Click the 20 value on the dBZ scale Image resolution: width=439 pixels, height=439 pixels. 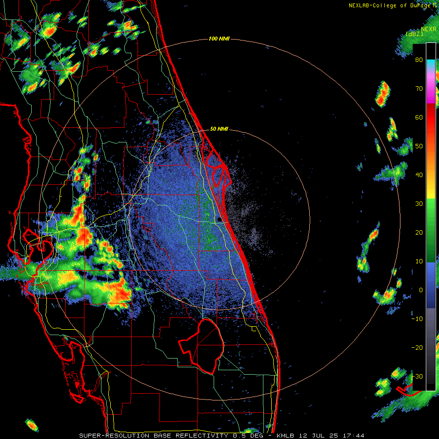pos(419,232)
